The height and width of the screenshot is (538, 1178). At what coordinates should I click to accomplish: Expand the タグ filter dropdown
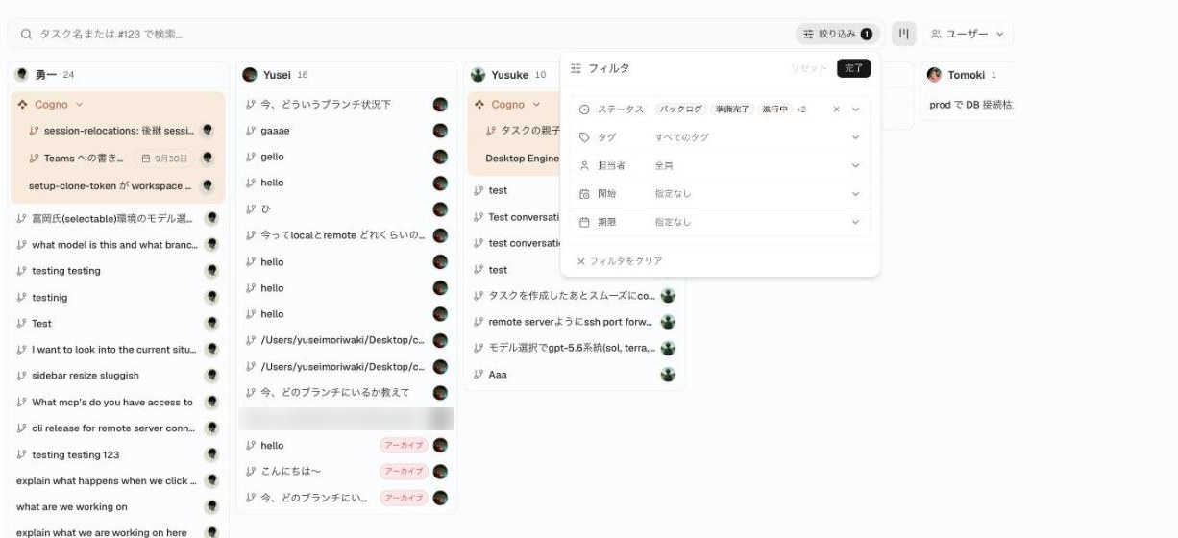click(x=855, y=137)
